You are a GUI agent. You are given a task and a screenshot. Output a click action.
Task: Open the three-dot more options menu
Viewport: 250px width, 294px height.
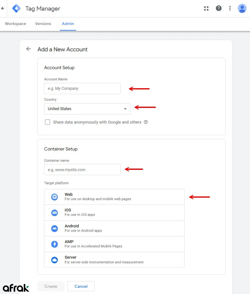(x=230, y=8)
